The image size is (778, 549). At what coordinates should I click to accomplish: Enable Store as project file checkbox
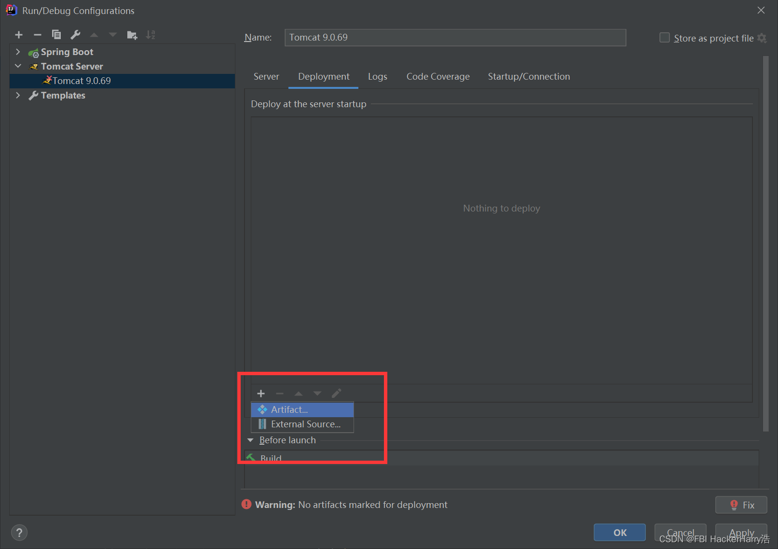(x=665, y=38)
